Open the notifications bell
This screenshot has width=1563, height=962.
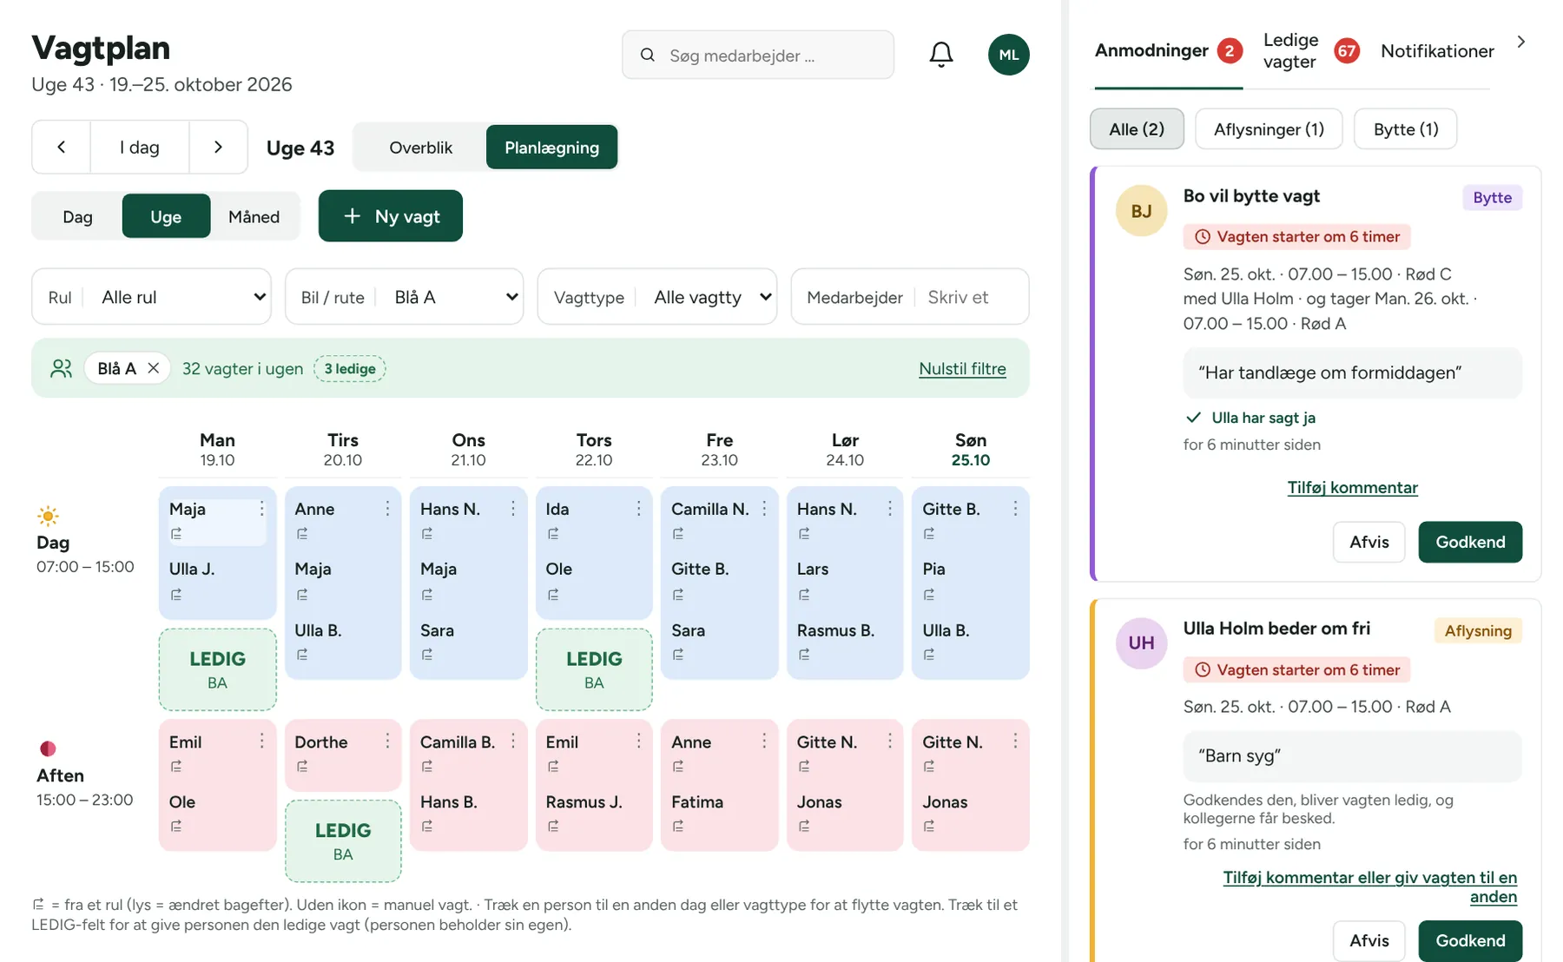[x=941, y=55]
